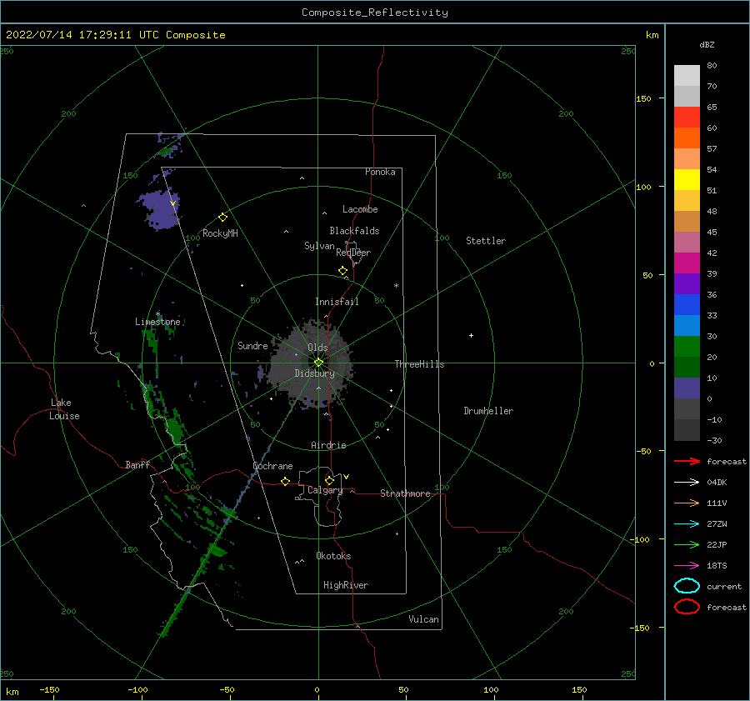The width and height of the screenshot is (750, 701).
Task: Click the Strathmore label
Action: coord(405,493)
